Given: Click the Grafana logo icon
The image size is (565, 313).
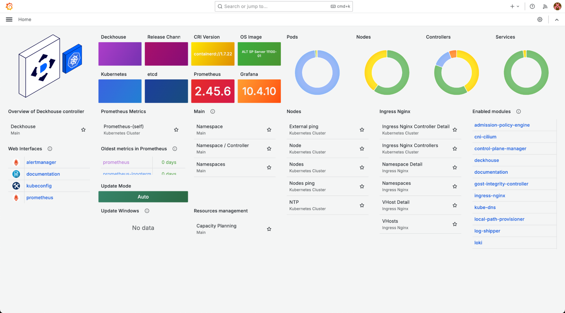Looking at the screenshot, I should coord(9,6).
